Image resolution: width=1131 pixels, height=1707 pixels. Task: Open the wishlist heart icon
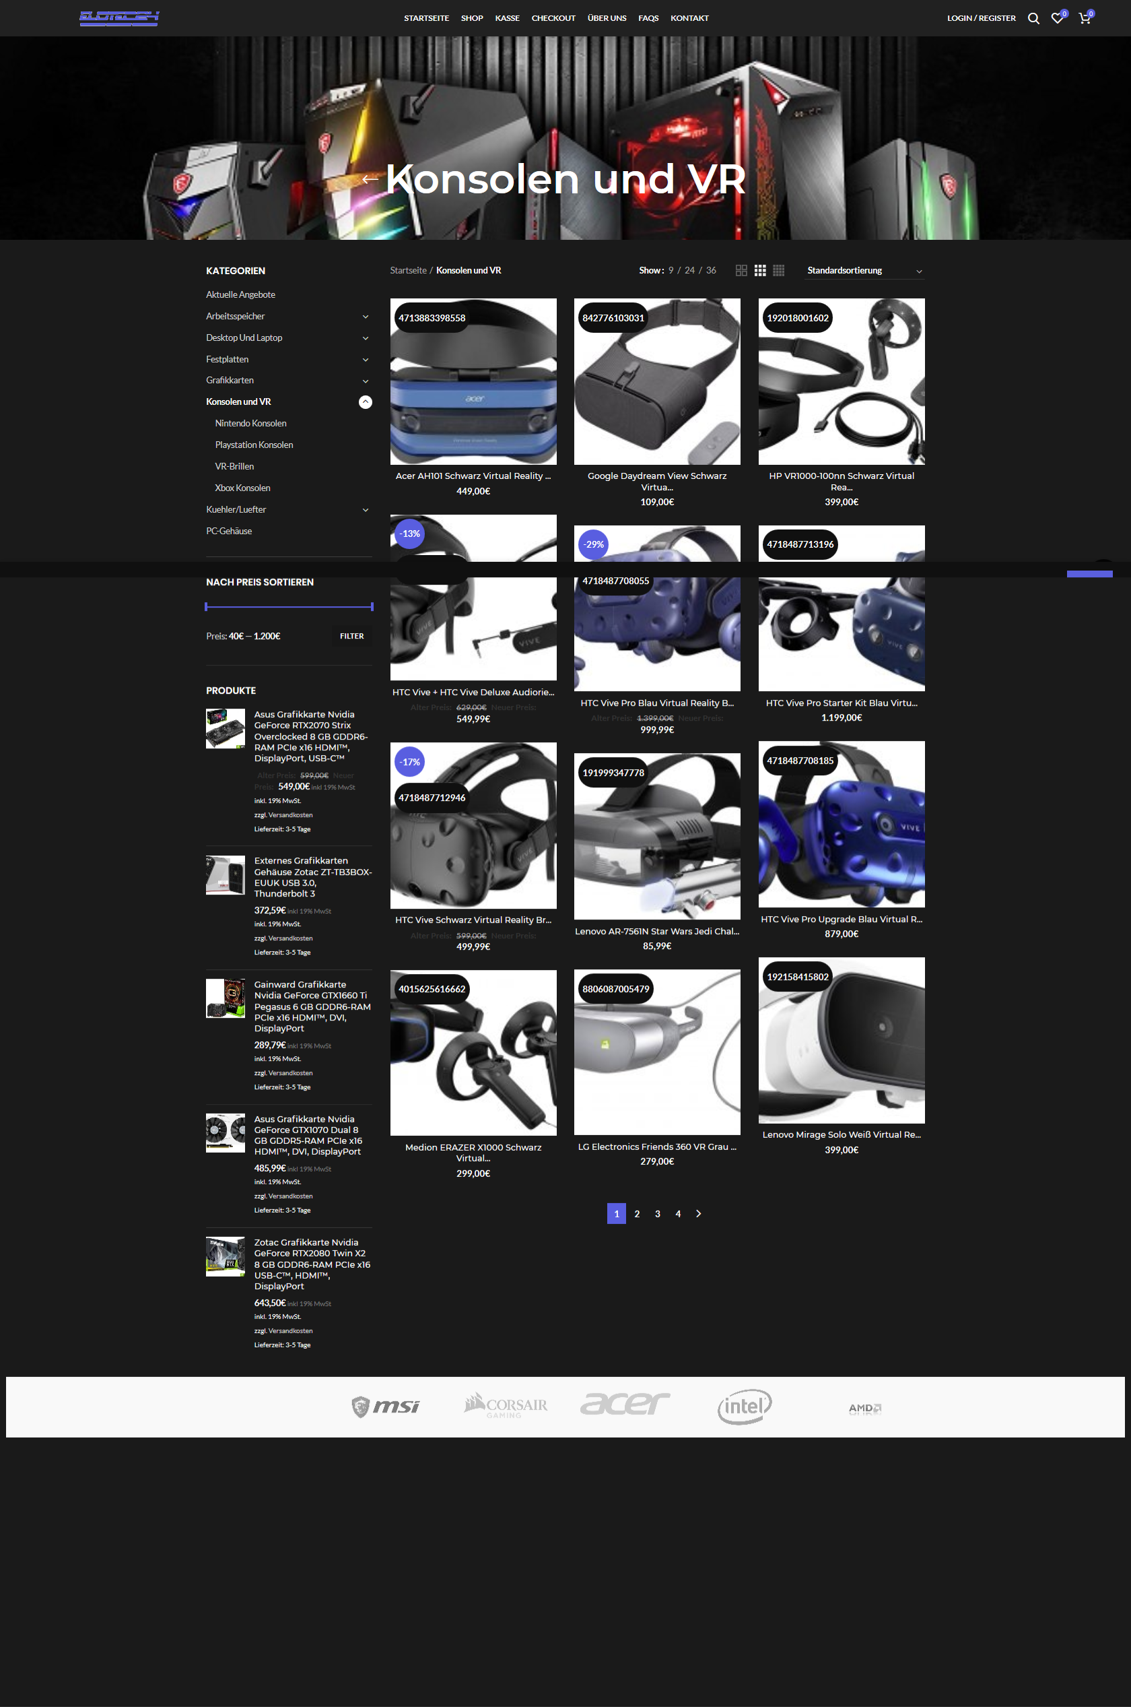point(1057,19)
